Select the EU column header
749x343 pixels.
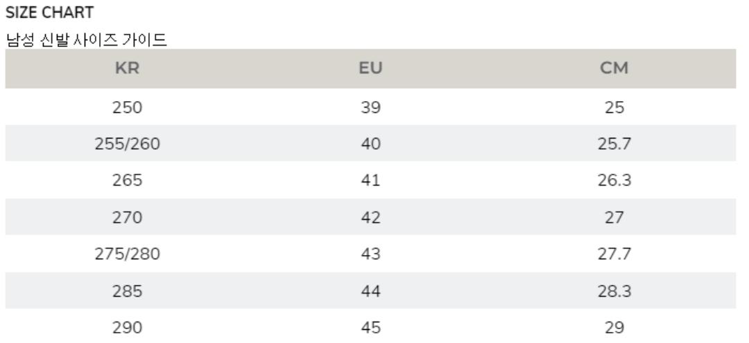(371, 68)
